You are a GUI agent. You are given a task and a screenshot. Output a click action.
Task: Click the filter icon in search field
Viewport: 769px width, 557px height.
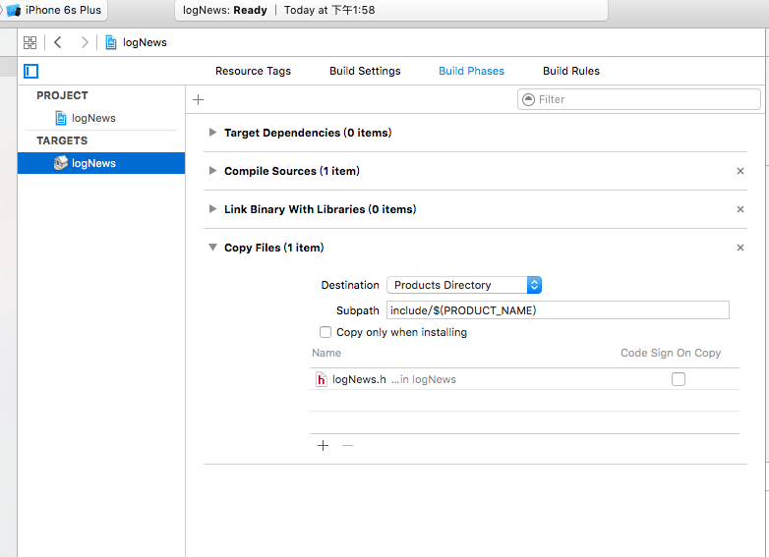[x=528, y=99]
